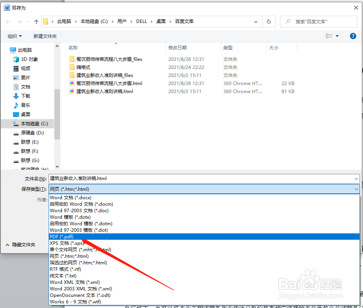Select folder 餐饮厨师传菜流程八大步骤_files

(x=106, y=59)
